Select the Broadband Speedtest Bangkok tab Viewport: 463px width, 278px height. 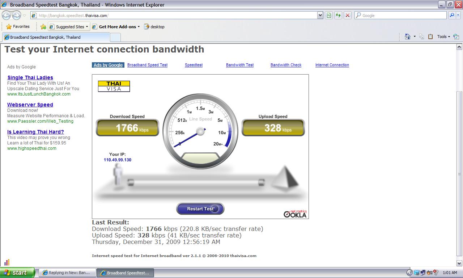point(56,37)
